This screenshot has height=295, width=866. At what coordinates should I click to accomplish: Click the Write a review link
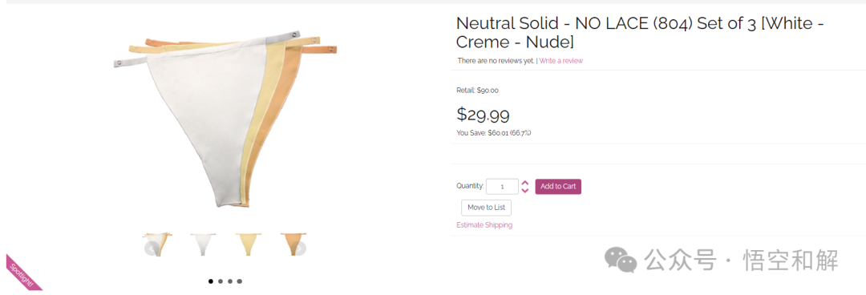tap(561, 61)
